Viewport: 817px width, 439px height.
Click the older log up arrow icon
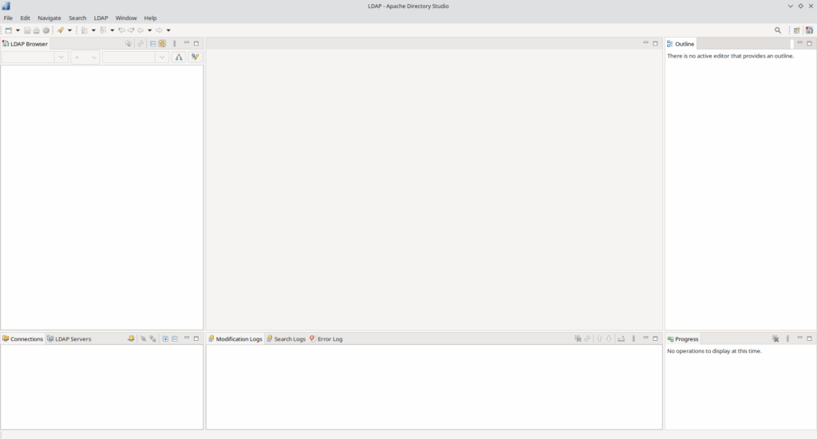click(x=599, y=339)
